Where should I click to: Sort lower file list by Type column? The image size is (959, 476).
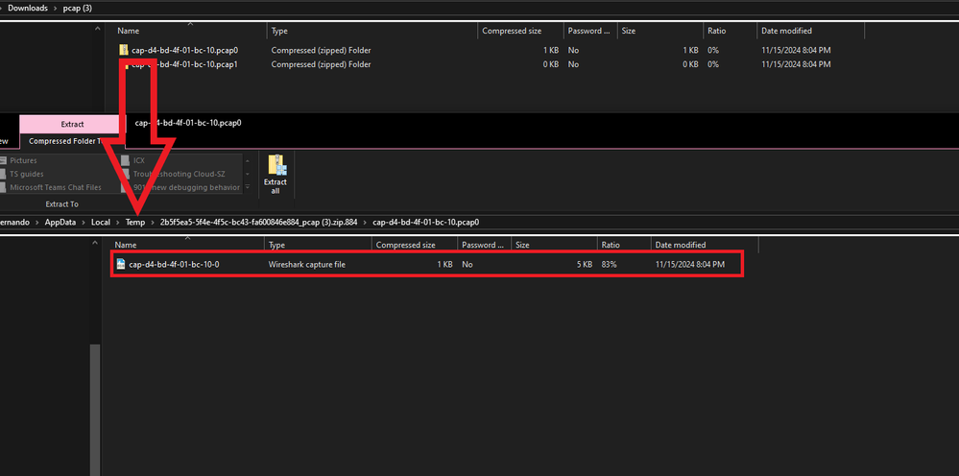coord(276,245)
